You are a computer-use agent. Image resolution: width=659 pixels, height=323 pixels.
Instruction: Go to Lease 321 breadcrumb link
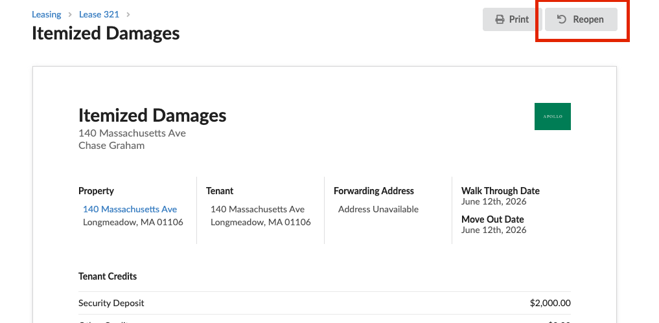(x=99, y=14)
